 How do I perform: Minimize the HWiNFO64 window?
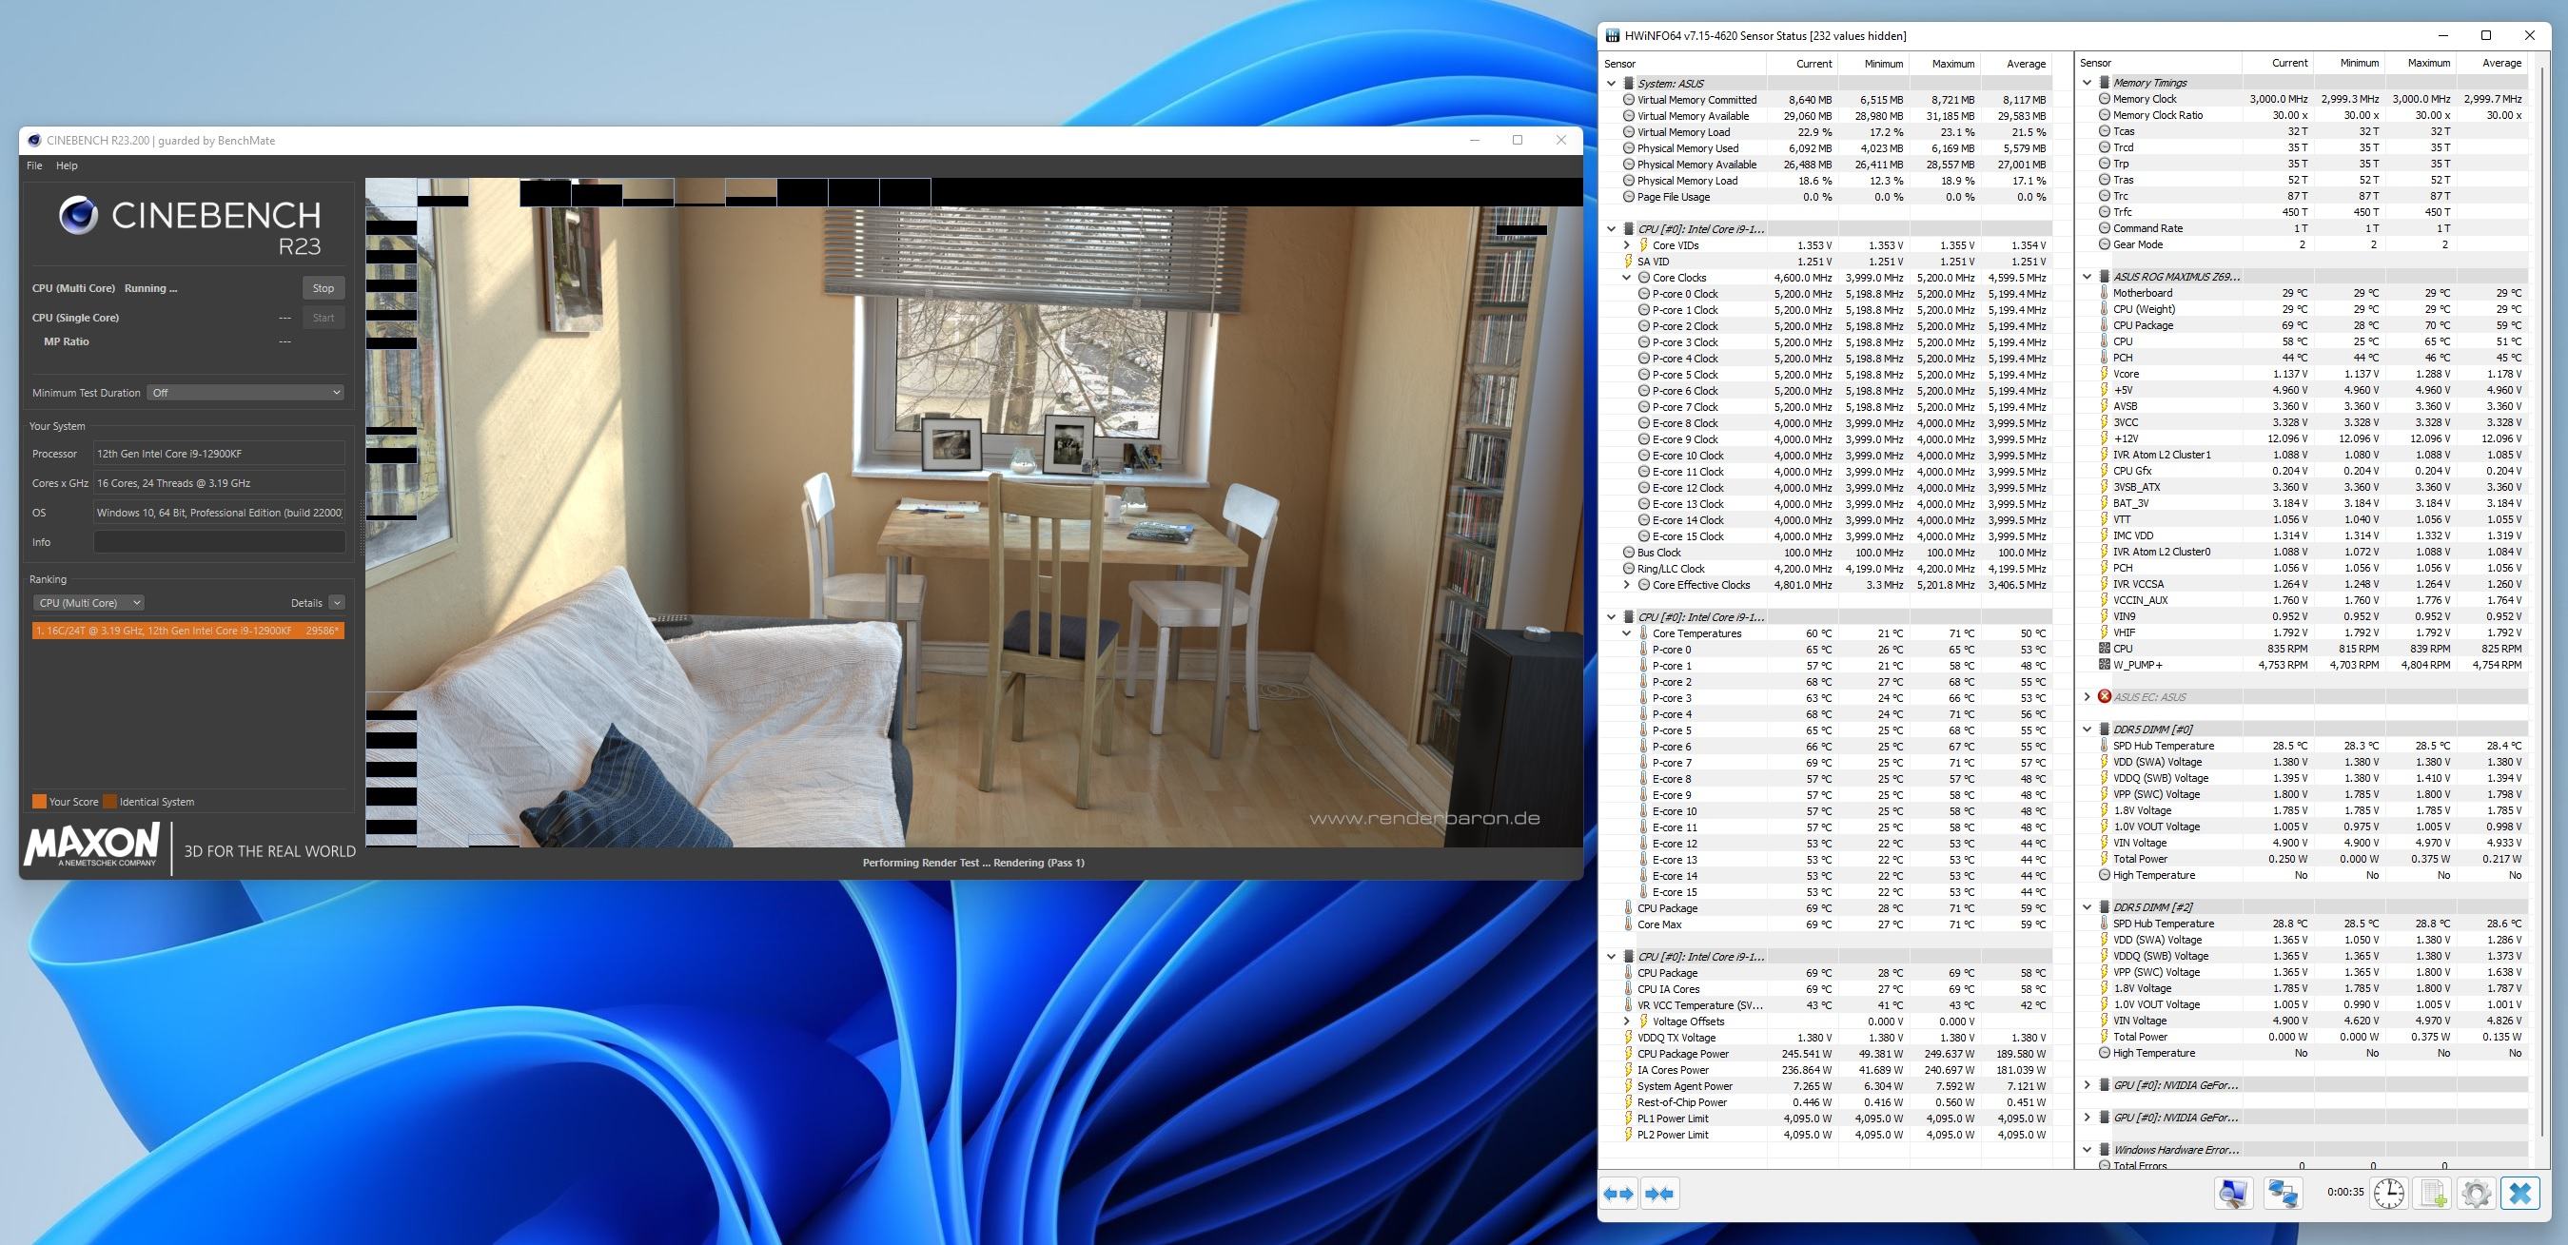click(2441, 36)
